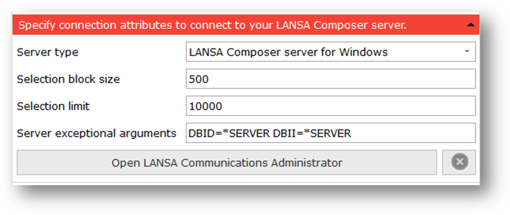This screenshot has width=510, height=215.
Task: Open the Server type dropdown arrow
Action: pyautogui.click(x=467, y=51)
